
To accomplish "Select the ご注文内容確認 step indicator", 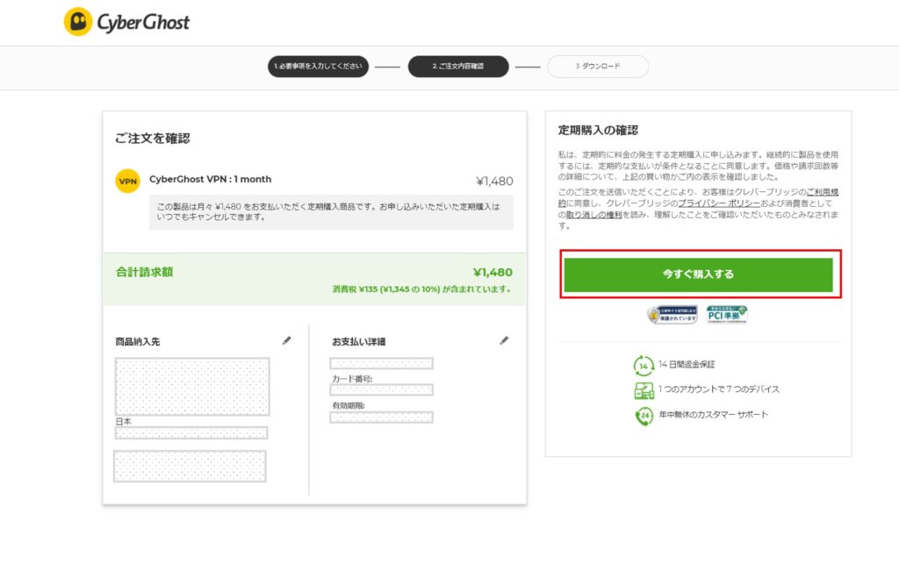I will (460, 66).
